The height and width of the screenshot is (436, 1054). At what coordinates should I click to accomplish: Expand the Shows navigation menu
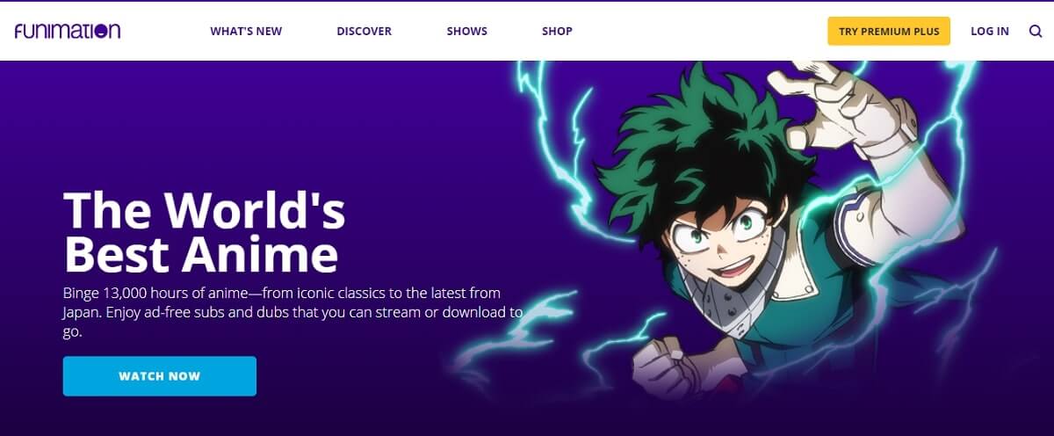tap(466, 31)
